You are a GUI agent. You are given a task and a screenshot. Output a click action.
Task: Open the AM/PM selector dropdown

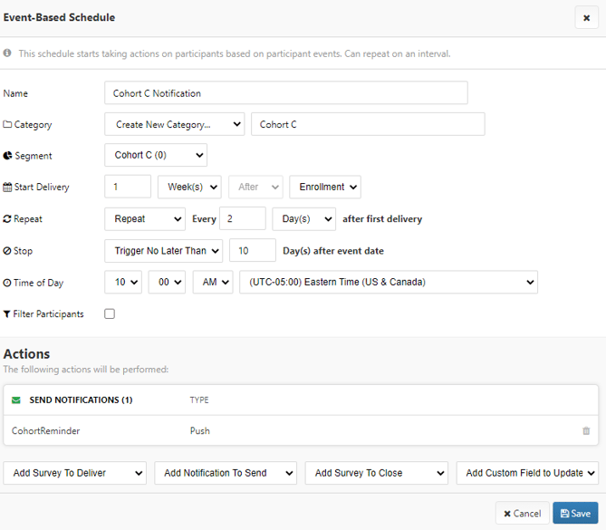(x=212, y=282)
